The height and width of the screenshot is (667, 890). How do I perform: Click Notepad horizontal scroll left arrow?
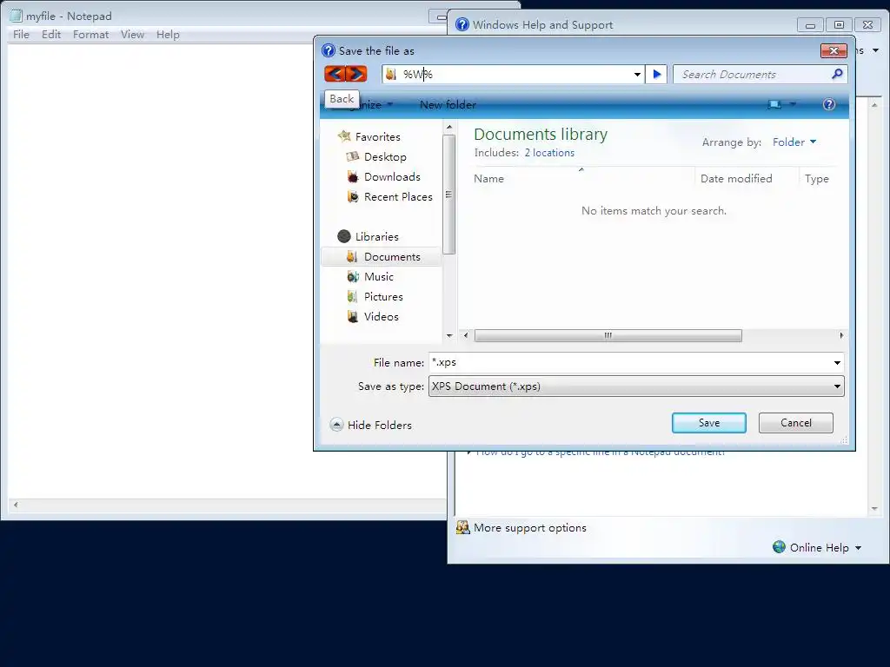coord(16,505)
